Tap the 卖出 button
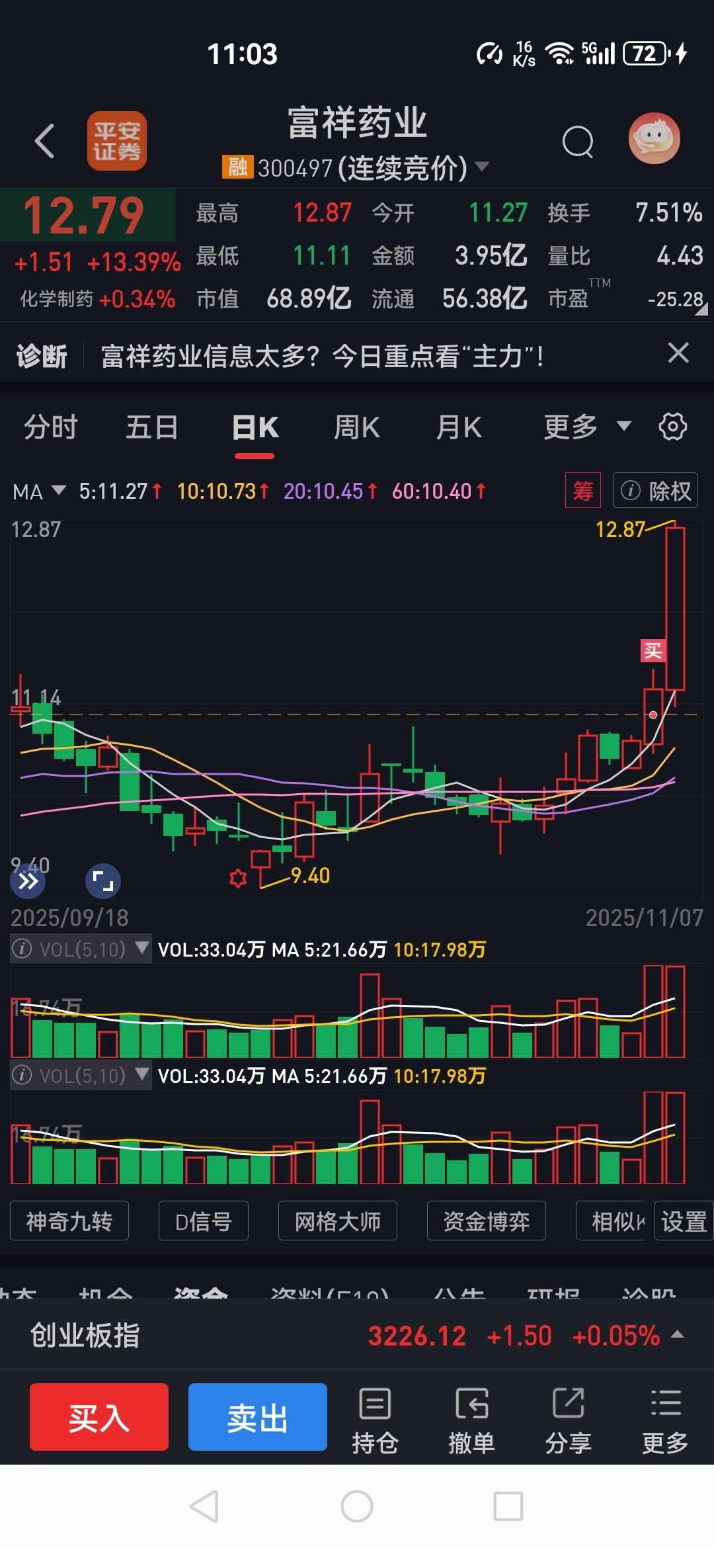Screen dimensions: 714x1548 click(x=258, y=1417)
